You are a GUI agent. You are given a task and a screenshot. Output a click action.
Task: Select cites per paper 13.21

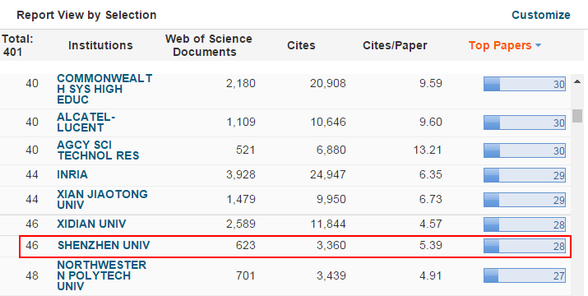point(428,150)
